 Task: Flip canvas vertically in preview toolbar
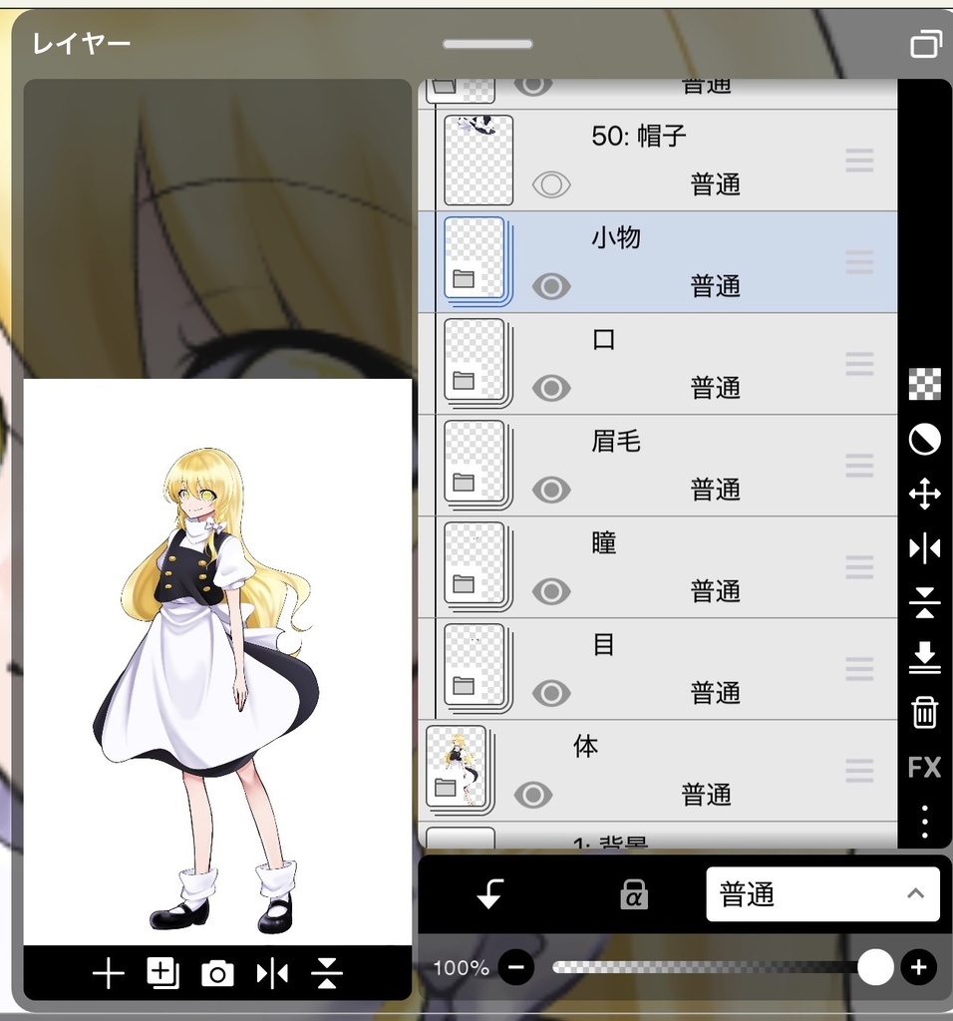click(x=327, y=974)
